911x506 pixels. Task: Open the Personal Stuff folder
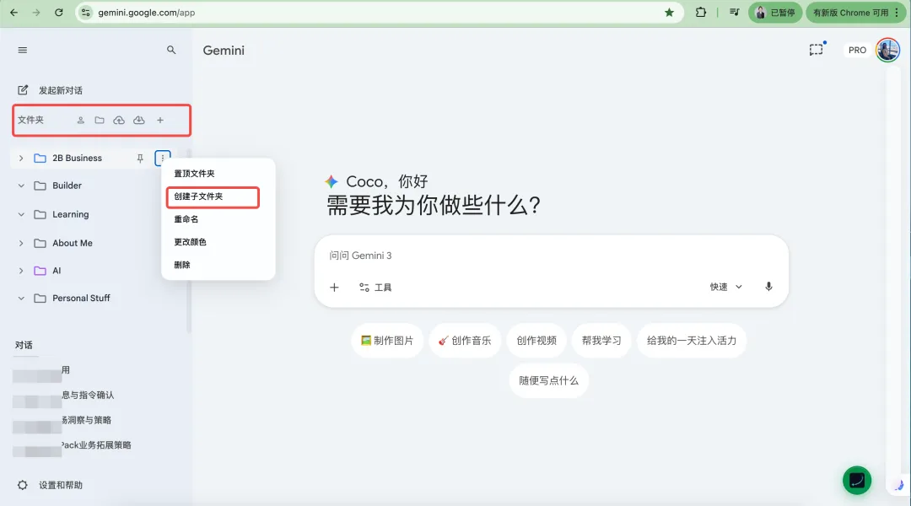coord(81,299)
